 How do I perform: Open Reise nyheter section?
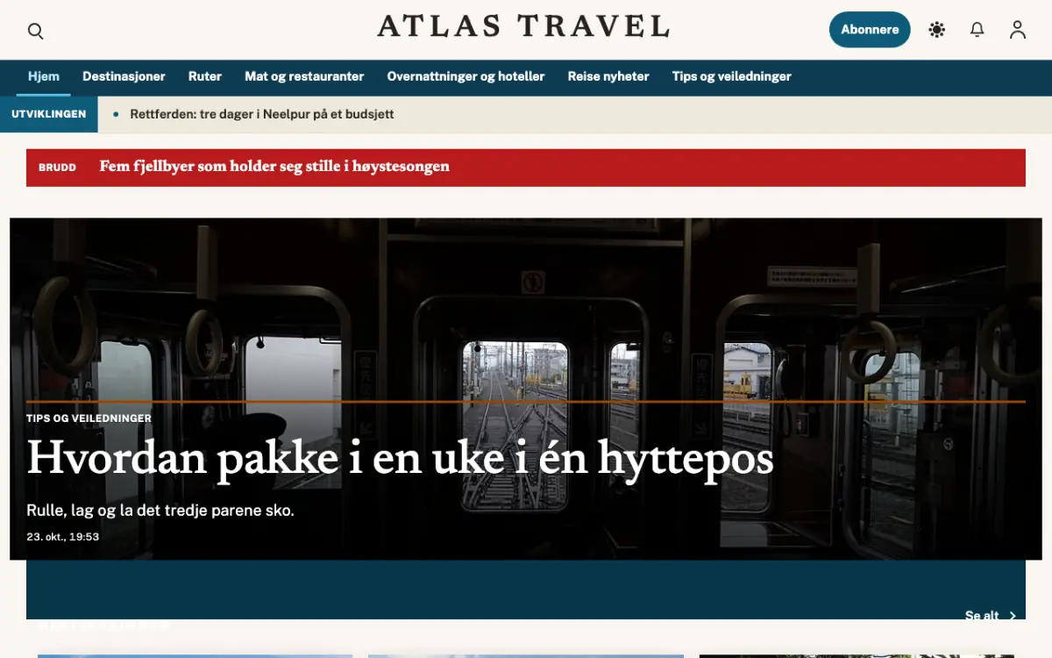coord(608,76)
